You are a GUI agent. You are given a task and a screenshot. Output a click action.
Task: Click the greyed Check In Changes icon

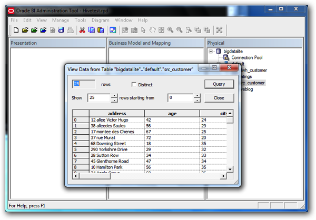(52, 30)
